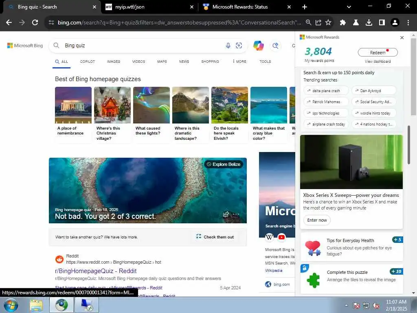Reload the page with the refresh icon
This screenshot has width=417, height=313.
35,23
